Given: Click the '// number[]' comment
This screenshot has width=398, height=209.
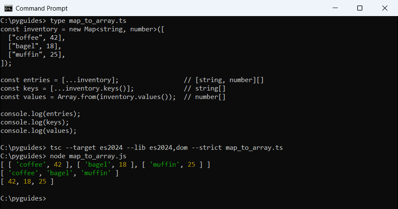Looking at the screenshot, I should 205,97.
